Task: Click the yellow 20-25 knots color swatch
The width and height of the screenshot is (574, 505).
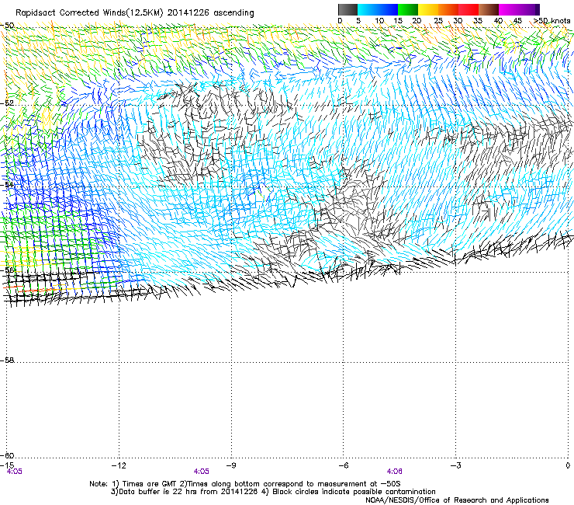Action: [428, 9]
